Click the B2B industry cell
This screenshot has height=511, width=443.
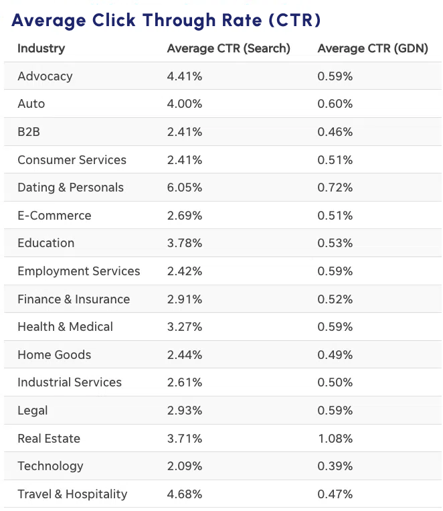click(x=29, y=132)
